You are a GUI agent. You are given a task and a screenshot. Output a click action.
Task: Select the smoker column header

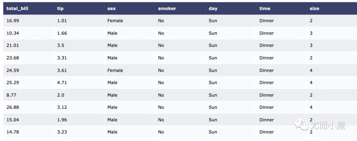(167, 9)
